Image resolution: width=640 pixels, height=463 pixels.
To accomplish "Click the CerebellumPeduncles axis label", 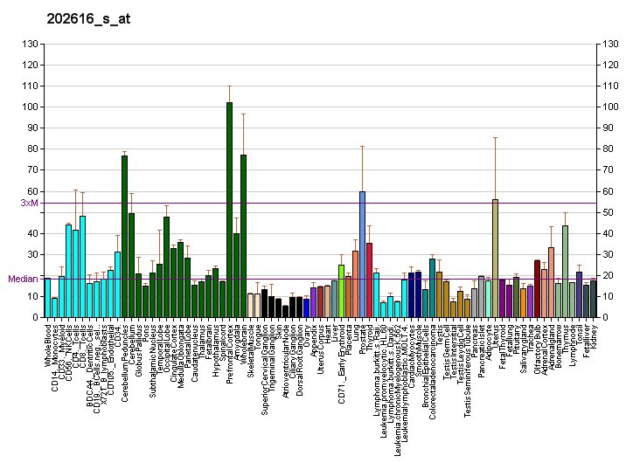I will (124, 363).
